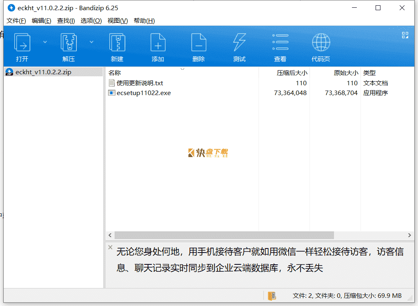Click the 73,364,048 compressed size cell
This screenshot has height=306, width=418.
pyautogui.click(x=290, y=93)
